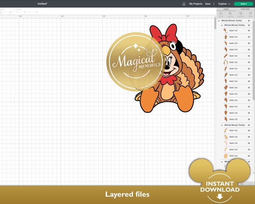
Task: Toggle eye of first Basic Cut in first subgroup
Action: [x=249, y=31]
